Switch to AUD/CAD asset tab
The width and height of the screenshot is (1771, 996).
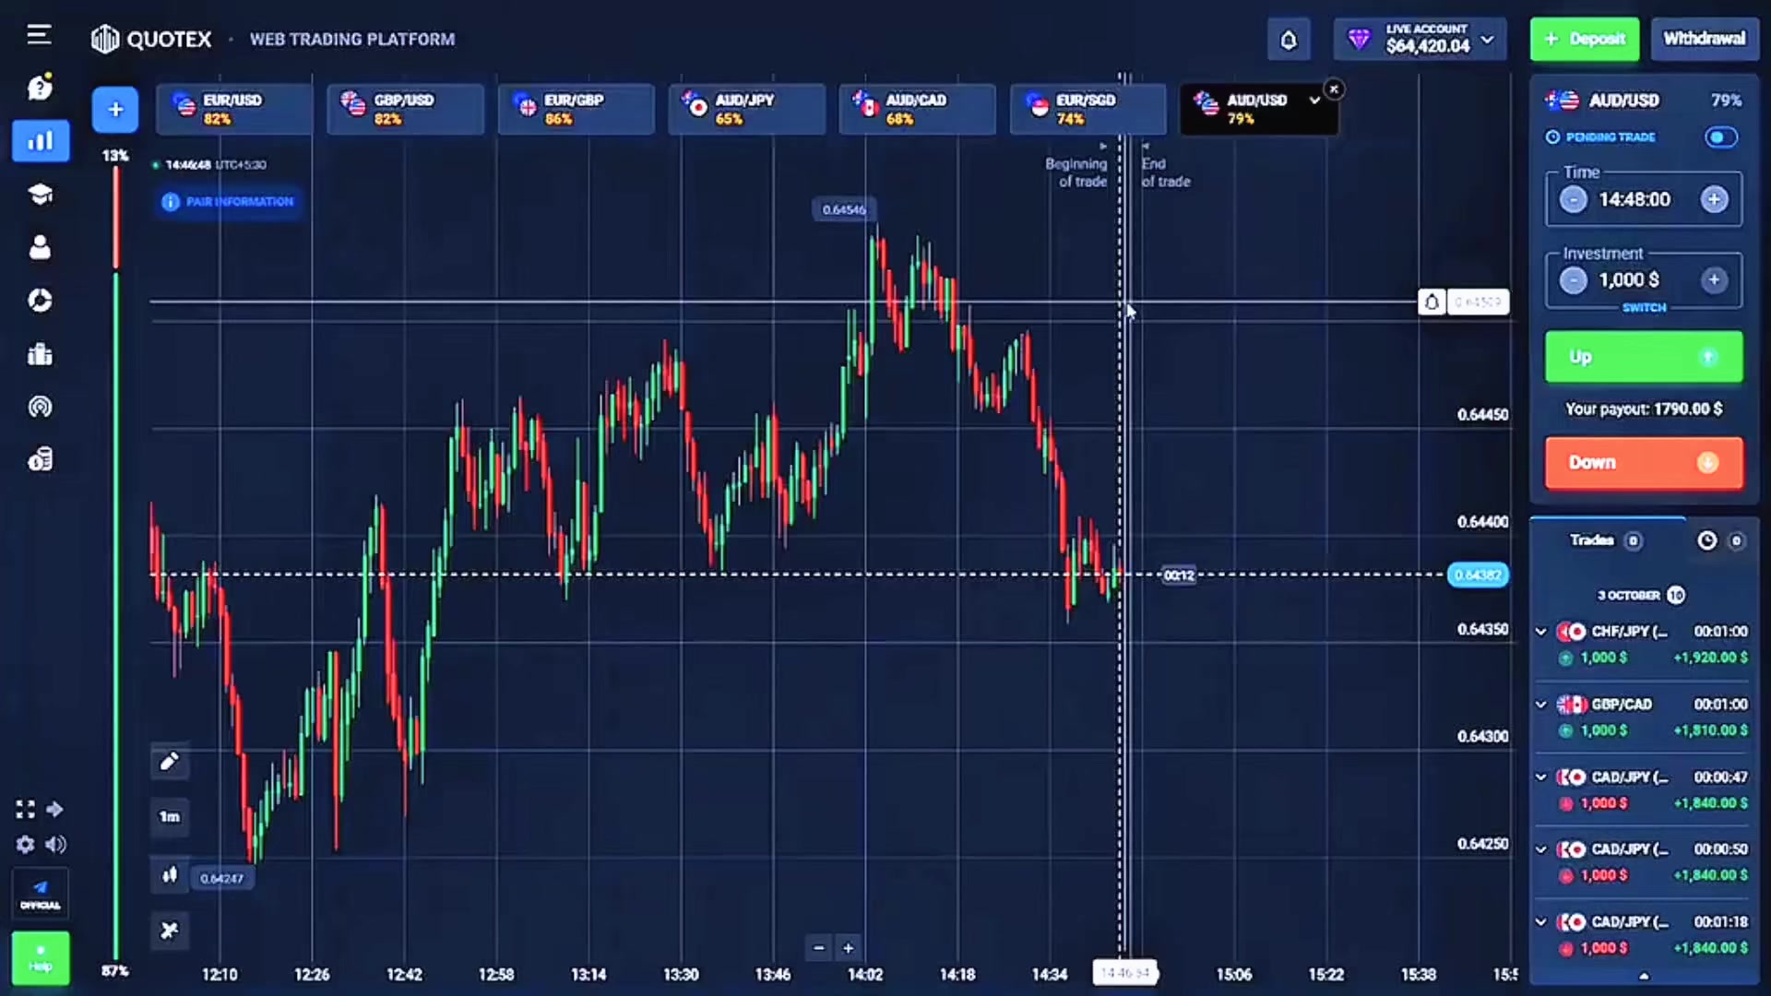click(x=917, y=110)
